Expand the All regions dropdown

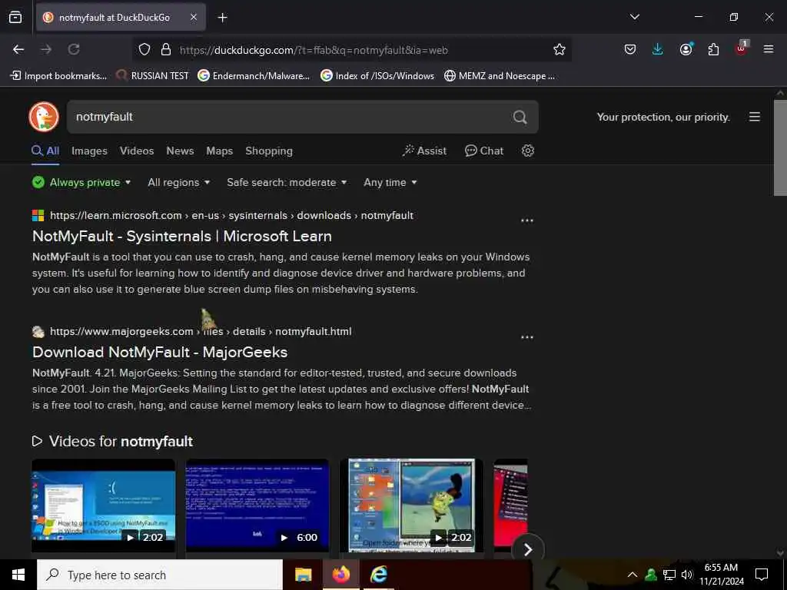pyautogui.click(x=178, y=182)
